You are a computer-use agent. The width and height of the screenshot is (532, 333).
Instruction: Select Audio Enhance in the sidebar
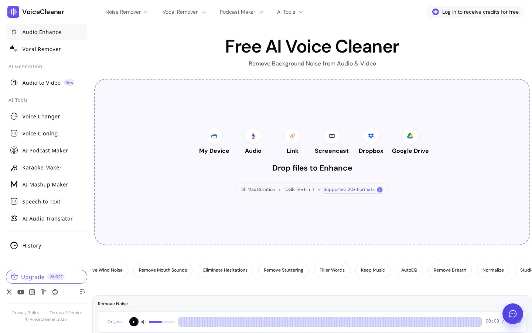coord(47,32)
